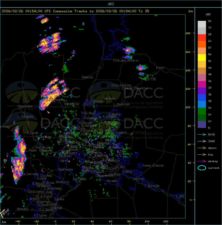Pick the purple 36–39 dBZ legend band
Image resolution: width=222 pixels, height=225 pixels.
[x=202, y=91]
